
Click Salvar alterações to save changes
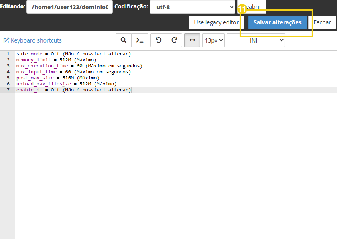(278, 22)
